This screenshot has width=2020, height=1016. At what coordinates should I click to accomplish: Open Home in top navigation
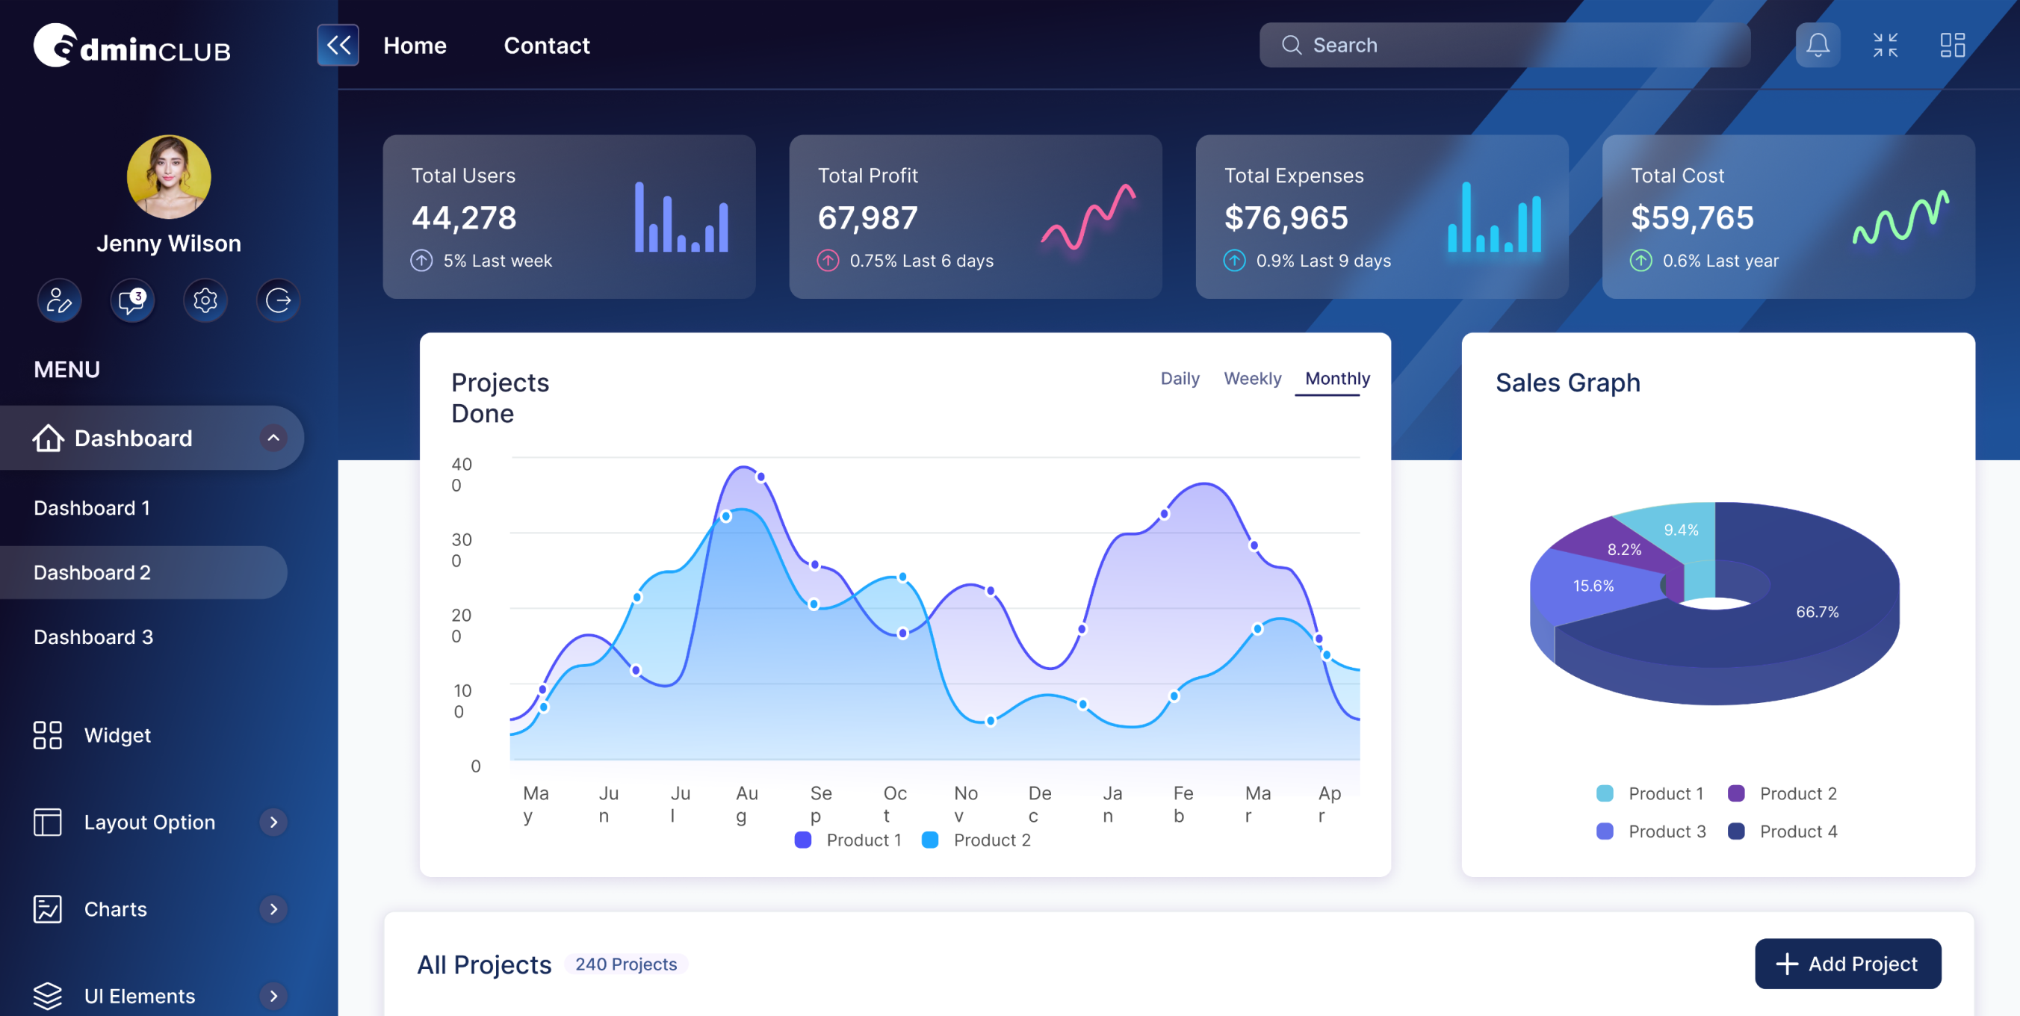[x=415, y=46]
